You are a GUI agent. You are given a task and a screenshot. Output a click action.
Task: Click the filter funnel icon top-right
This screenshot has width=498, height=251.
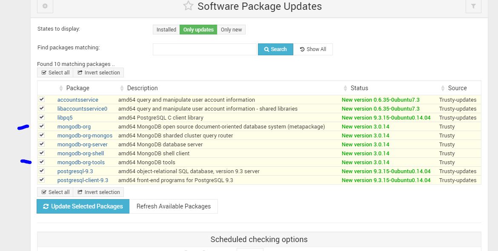tap(473, 6)
